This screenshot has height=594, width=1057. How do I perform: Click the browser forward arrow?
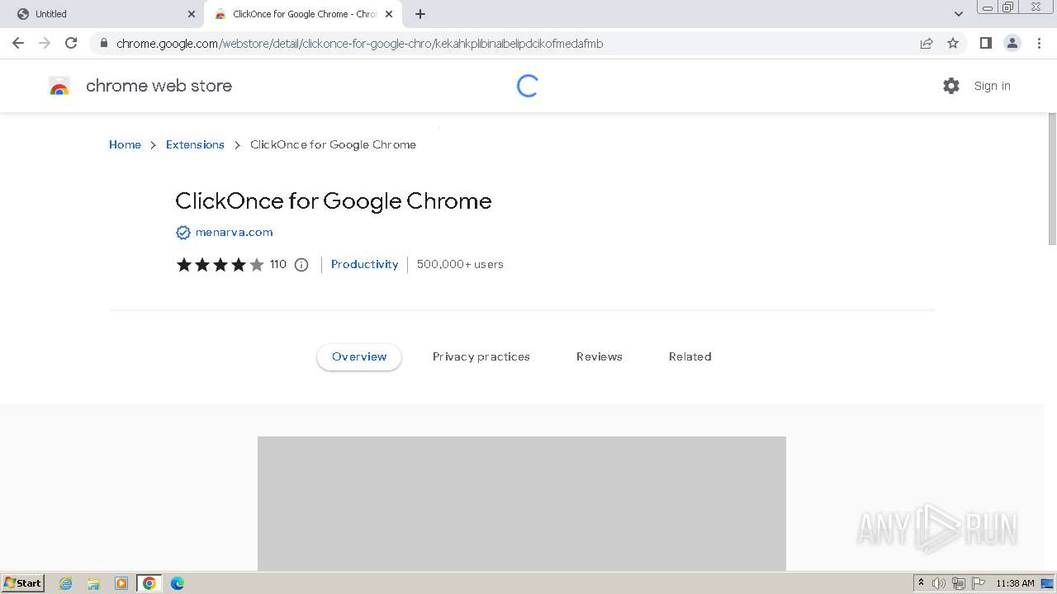(45, 43)
